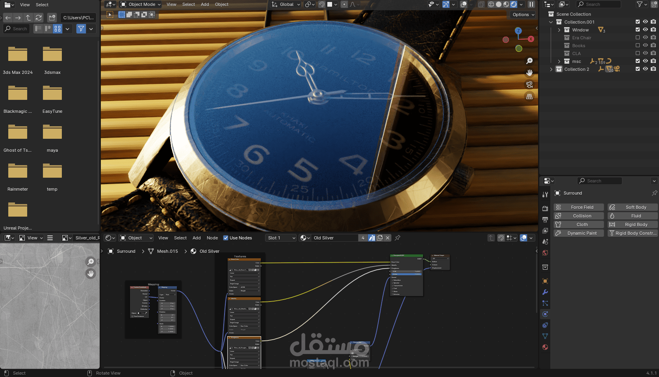
Task: Refresh the file browser list
Action: [x=39, y=18]
